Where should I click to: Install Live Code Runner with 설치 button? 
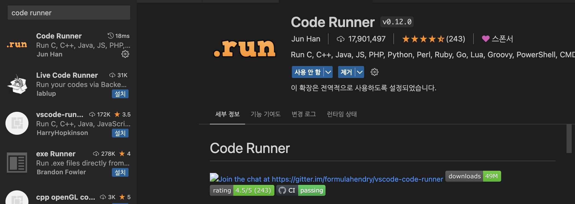tap(120, 94)
